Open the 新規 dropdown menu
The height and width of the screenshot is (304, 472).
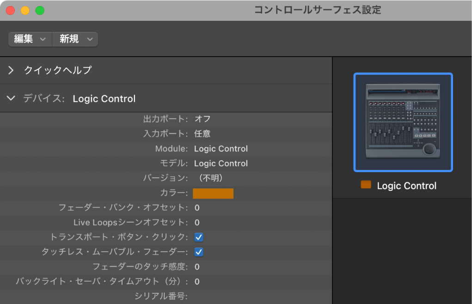click(x=75, y=39)
